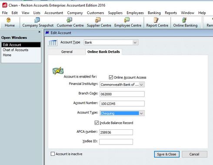Image resolution: width=213 pixels, height=165 pixels.
Task: Open the Reports menu
Action: tap(171, 13)
